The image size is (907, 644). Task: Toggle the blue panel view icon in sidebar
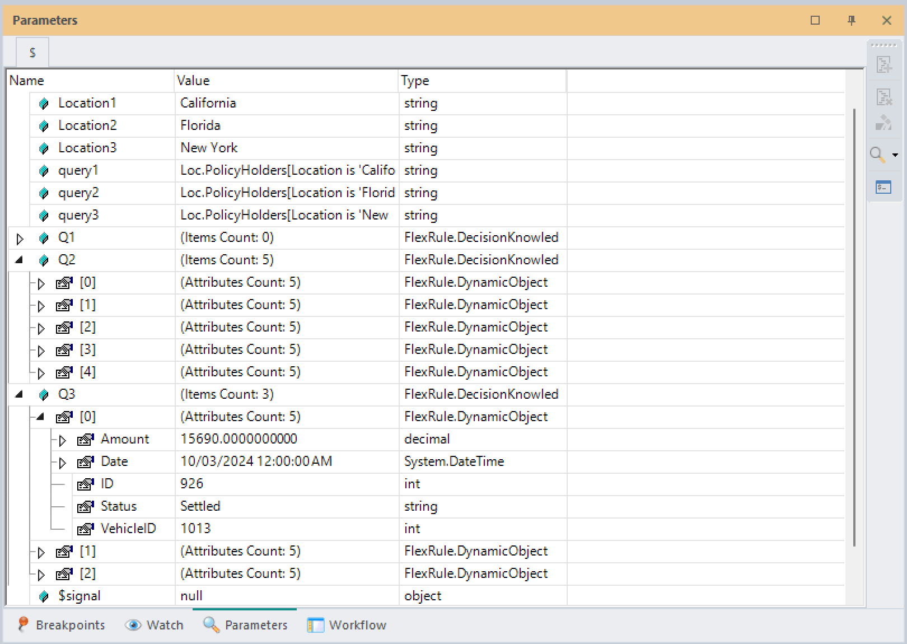(x=884, y=187)
